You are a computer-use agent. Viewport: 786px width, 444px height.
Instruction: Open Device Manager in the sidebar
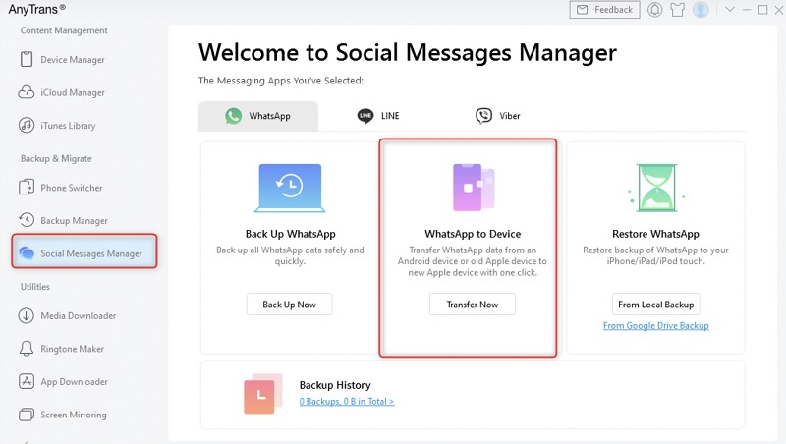(72, 60)
